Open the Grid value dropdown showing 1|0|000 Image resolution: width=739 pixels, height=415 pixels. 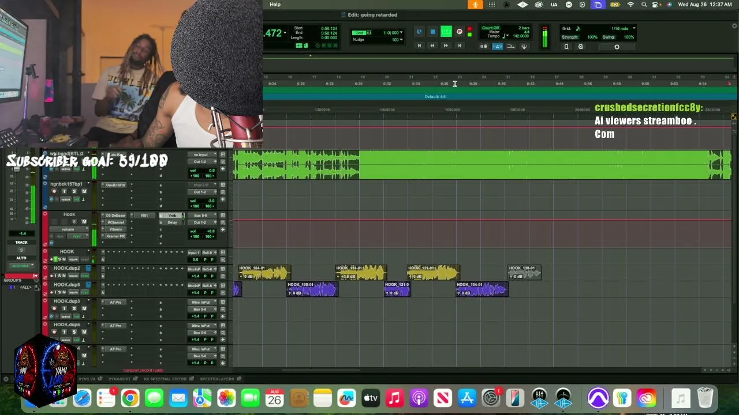[401, 33]
